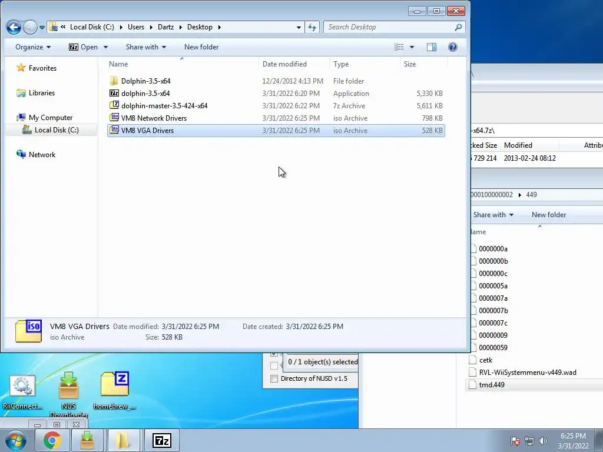Expand the view options dropdown arrow
The width and height of the screenshot is (603, 452).
click(412, 47)
